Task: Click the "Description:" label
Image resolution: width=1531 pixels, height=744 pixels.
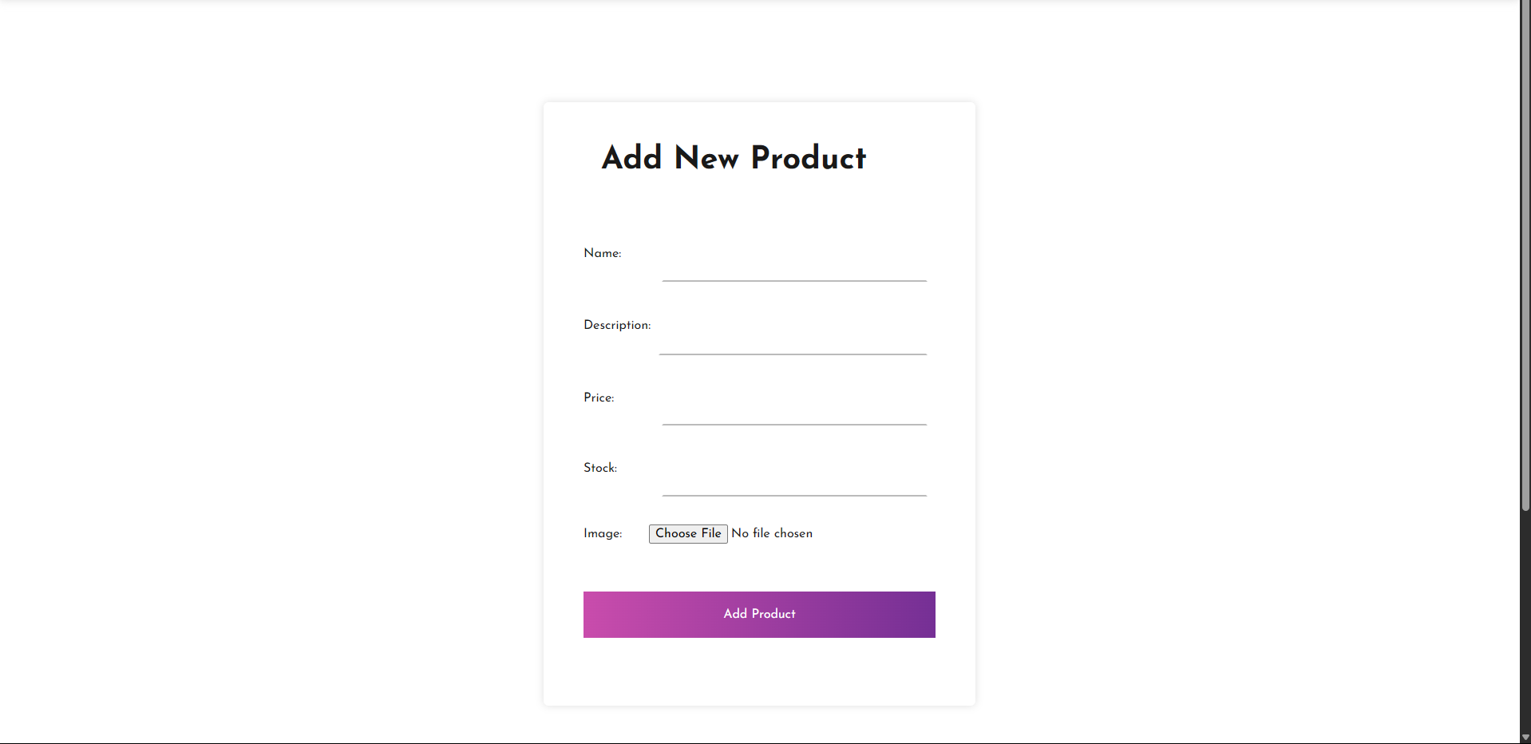Action: pos(617,325)
